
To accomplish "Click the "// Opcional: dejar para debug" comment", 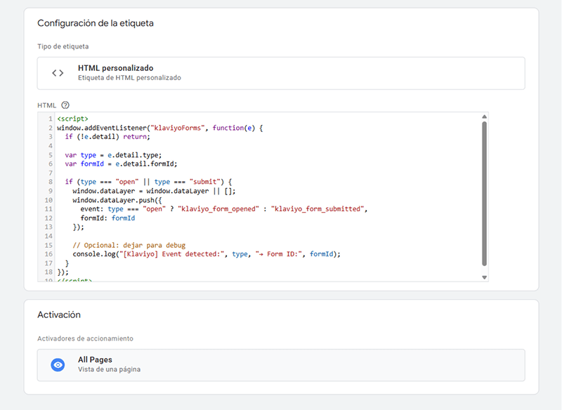I will pos(129,245).
